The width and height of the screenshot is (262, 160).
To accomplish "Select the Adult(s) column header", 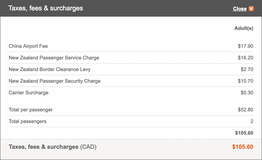I will point(244,28).
